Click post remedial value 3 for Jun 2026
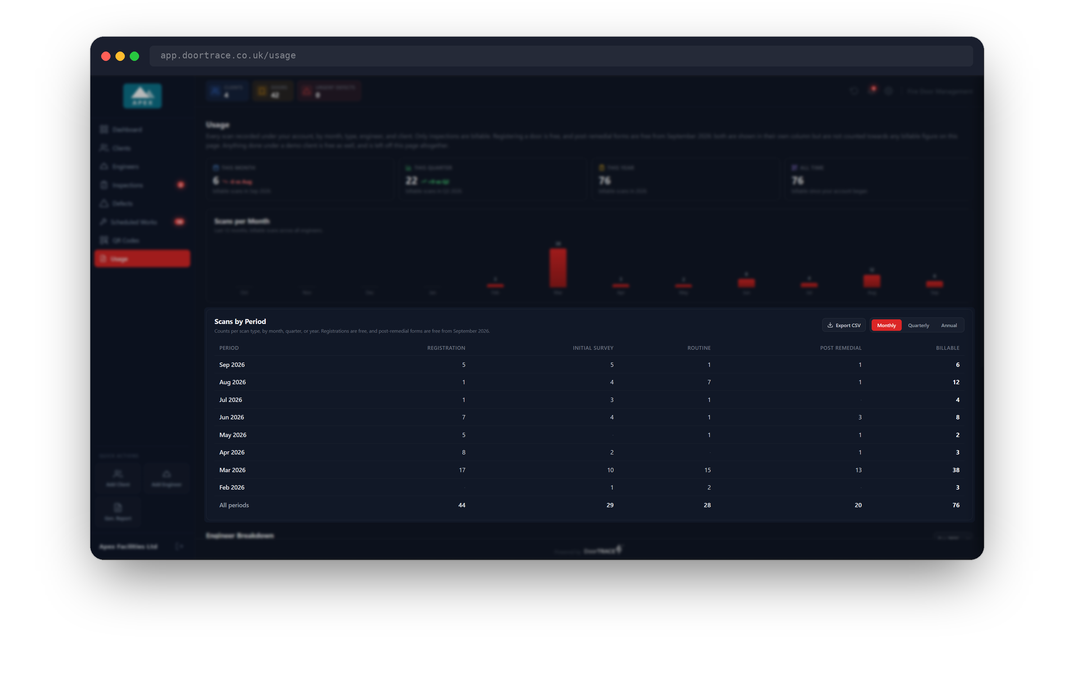This screenshot has width=1074, height=689. click(x=860, y=417)
